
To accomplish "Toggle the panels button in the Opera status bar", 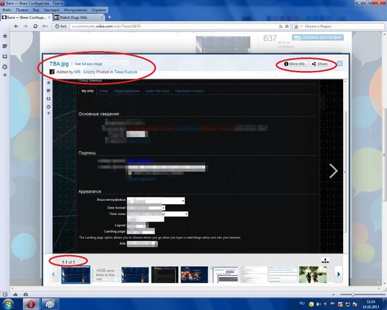I will 5,294.
